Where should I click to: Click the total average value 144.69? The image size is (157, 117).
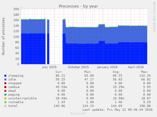pyautogui.click(x=117, y=106)
